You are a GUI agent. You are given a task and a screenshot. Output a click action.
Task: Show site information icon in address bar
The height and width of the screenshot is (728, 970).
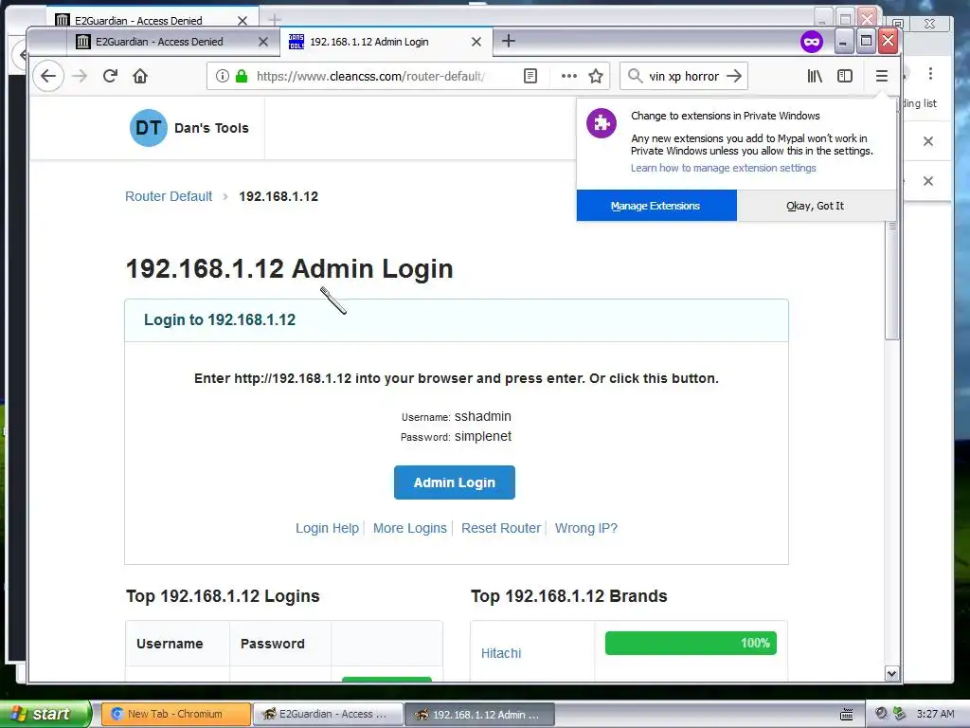222,76
